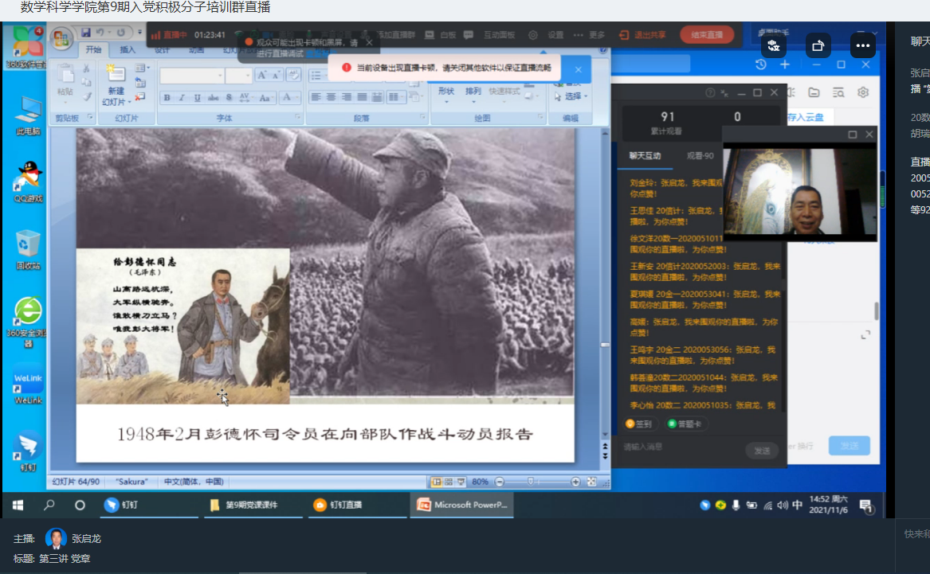Toggle center text alignment
The image size is (930, 574).
(331, 97)
